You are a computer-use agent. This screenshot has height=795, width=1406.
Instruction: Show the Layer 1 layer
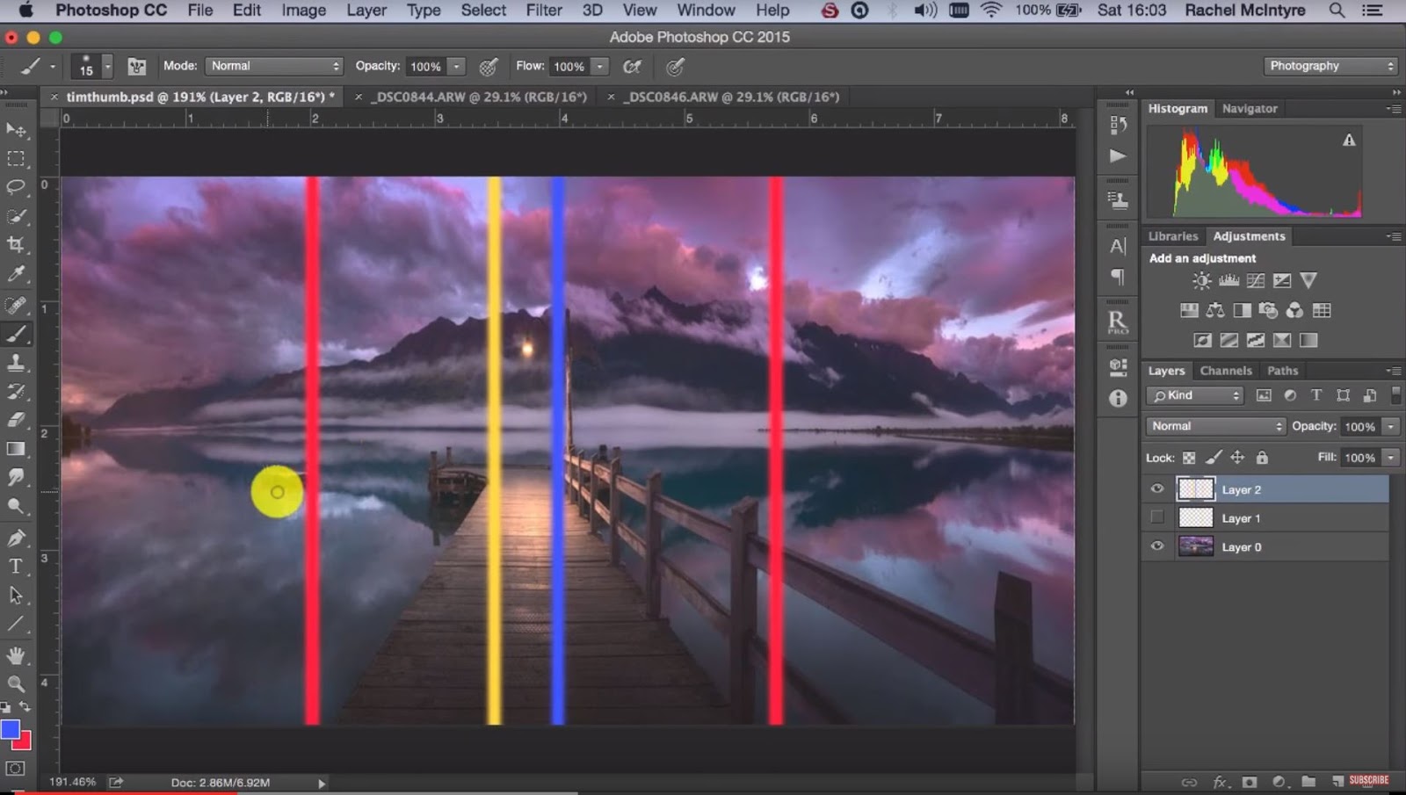click(1157, 517)
